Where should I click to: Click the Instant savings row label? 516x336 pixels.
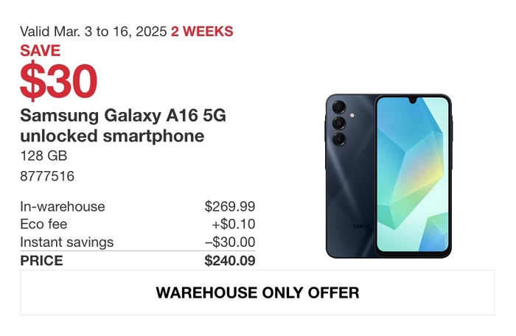pos(67,242)
